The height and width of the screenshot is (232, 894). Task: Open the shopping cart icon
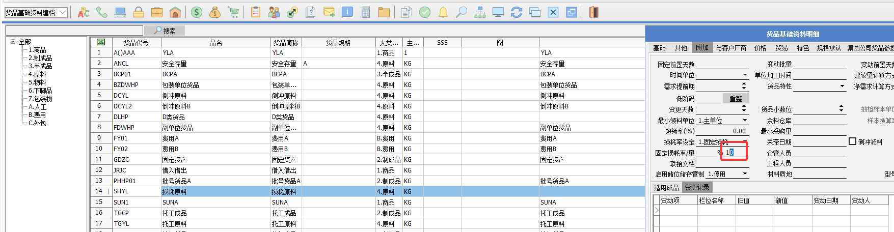click(x=233, y=12)
